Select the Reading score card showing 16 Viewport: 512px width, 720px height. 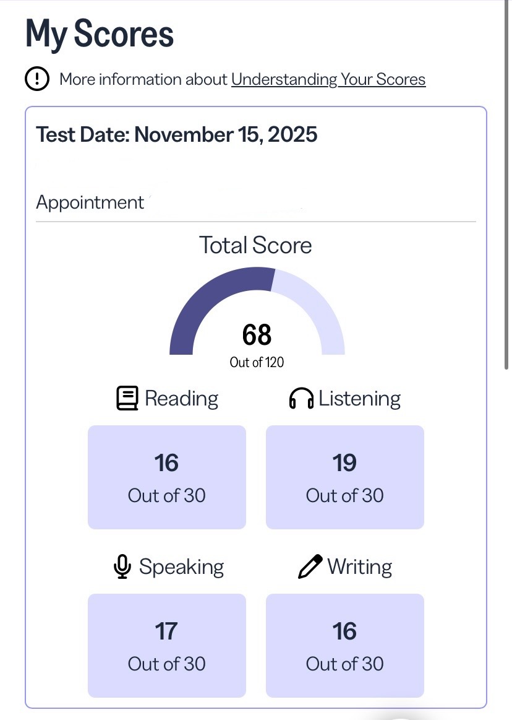pos(167,477)
